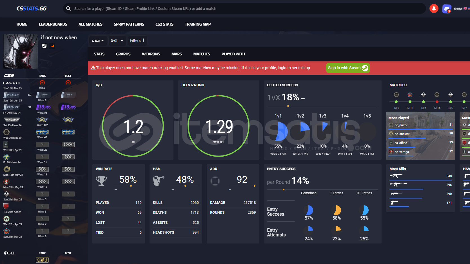Open the Steam profile icon under player name
The width and height of the screenshot is (470, 264).
point(44,46)
